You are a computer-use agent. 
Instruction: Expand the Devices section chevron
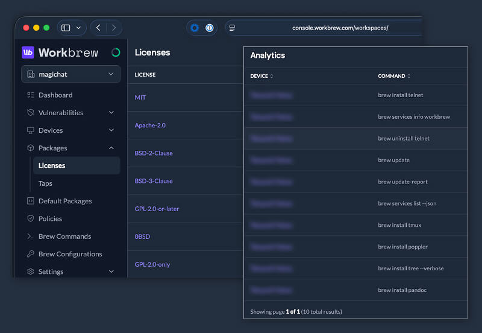111,130
